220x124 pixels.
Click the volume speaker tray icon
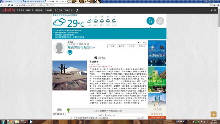207,122
